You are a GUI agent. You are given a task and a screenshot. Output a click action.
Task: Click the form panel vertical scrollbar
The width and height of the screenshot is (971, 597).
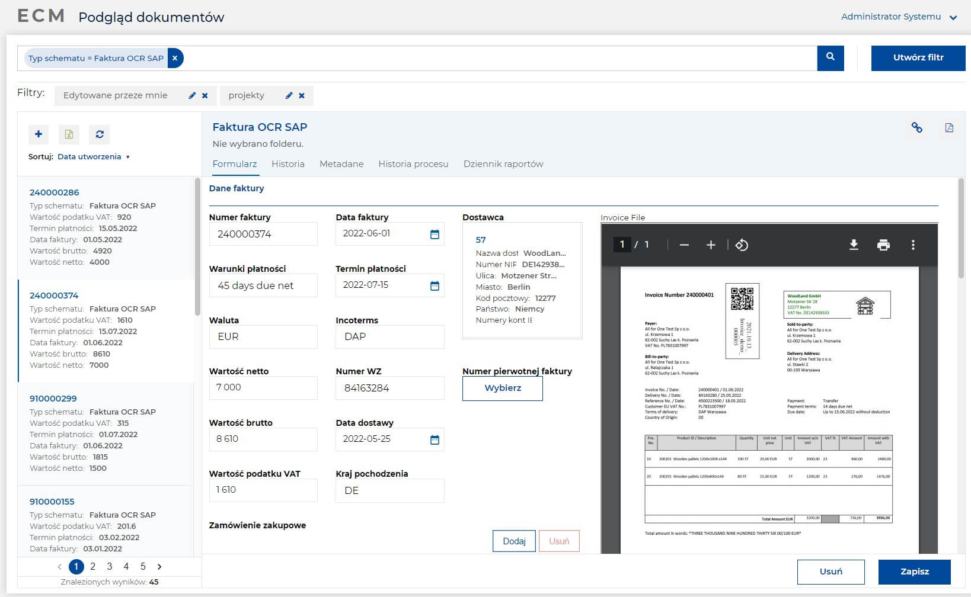pos(961,228)
